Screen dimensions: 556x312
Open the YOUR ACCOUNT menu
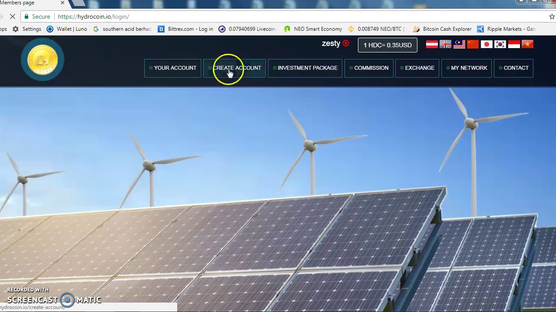(x=172, y=68)
